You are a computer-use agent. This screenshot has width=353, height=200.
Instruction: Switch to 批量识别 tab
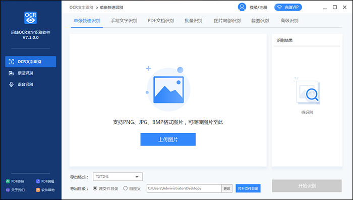coord(193,21)
